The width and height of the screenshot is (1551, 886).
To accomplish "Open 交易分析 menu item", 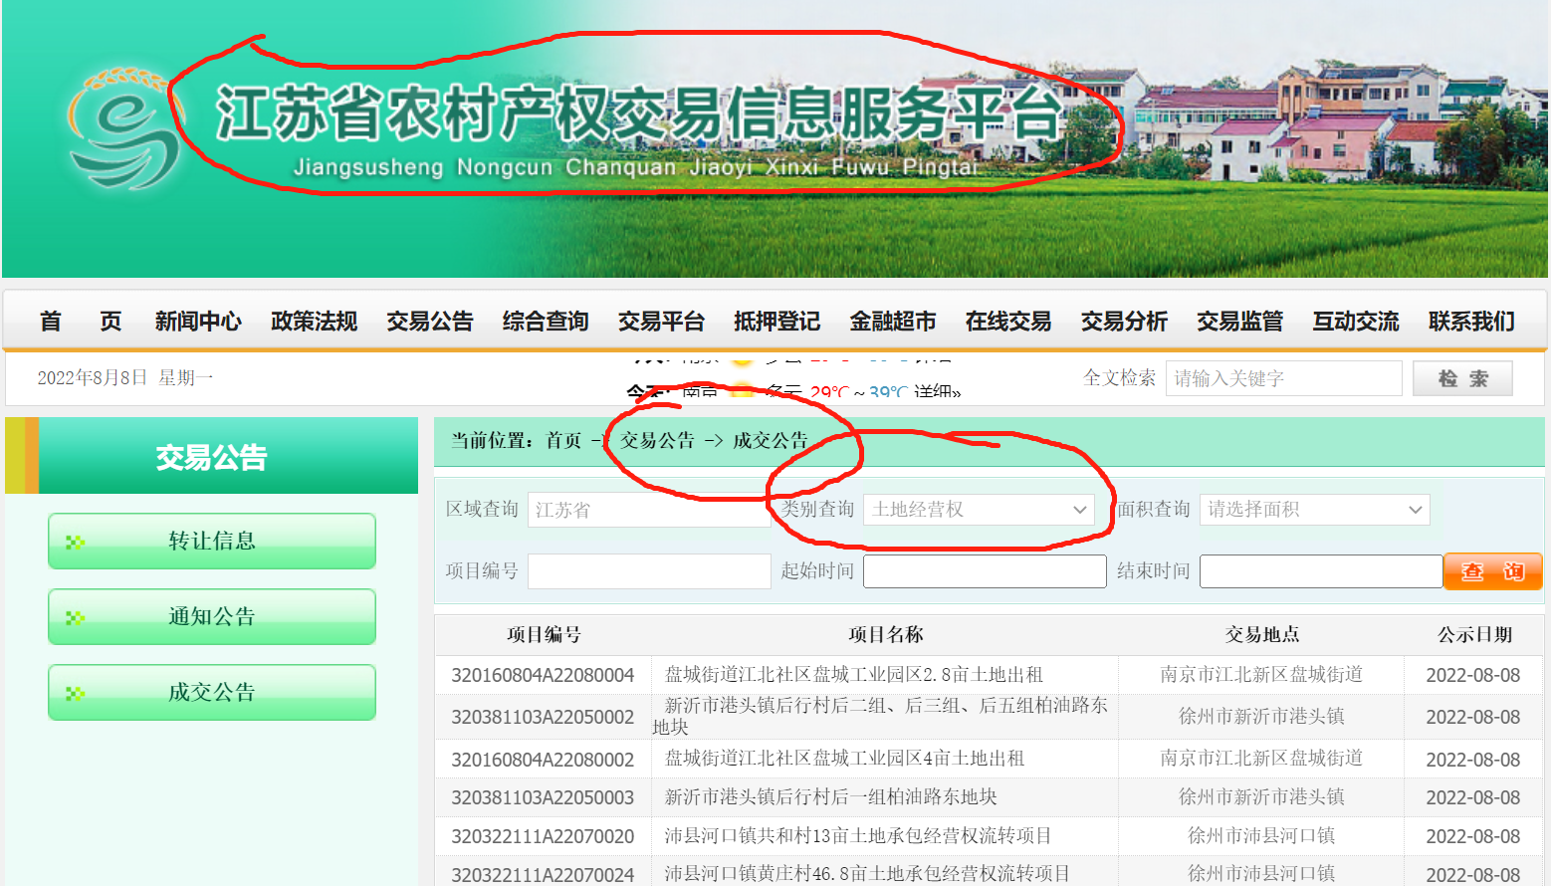I will [x=1124, y=321].
